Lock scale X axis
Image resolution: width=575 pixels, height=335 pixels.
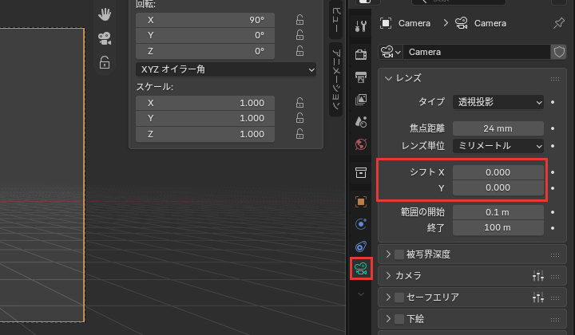(x=299, y=103)
